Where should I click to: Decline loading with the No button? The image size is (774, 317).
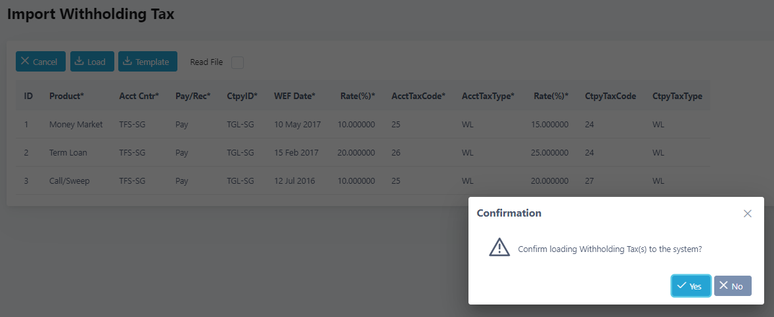tap(733, 286)
